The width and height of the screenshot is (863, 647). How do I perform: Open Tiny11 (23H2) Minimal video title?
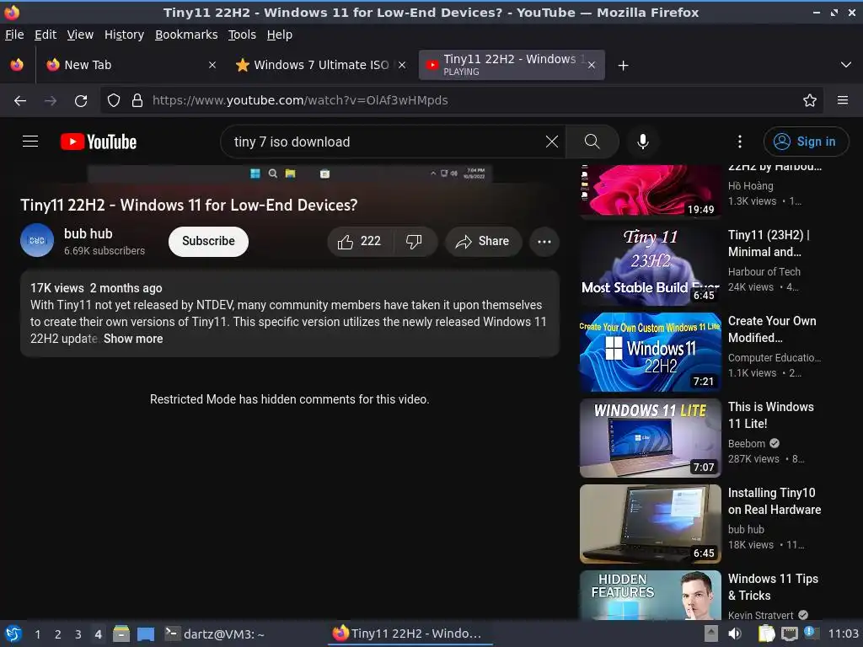tap(769, 243)
